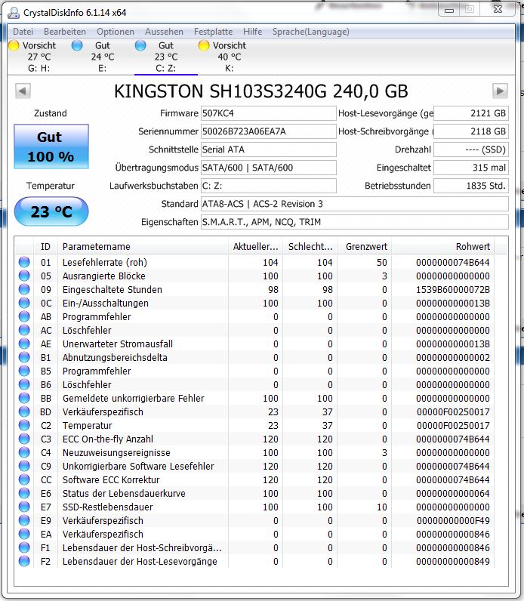The image size is (524, 601).
Task: Click the Seriennummer field
Action: [x=269, y=131]
